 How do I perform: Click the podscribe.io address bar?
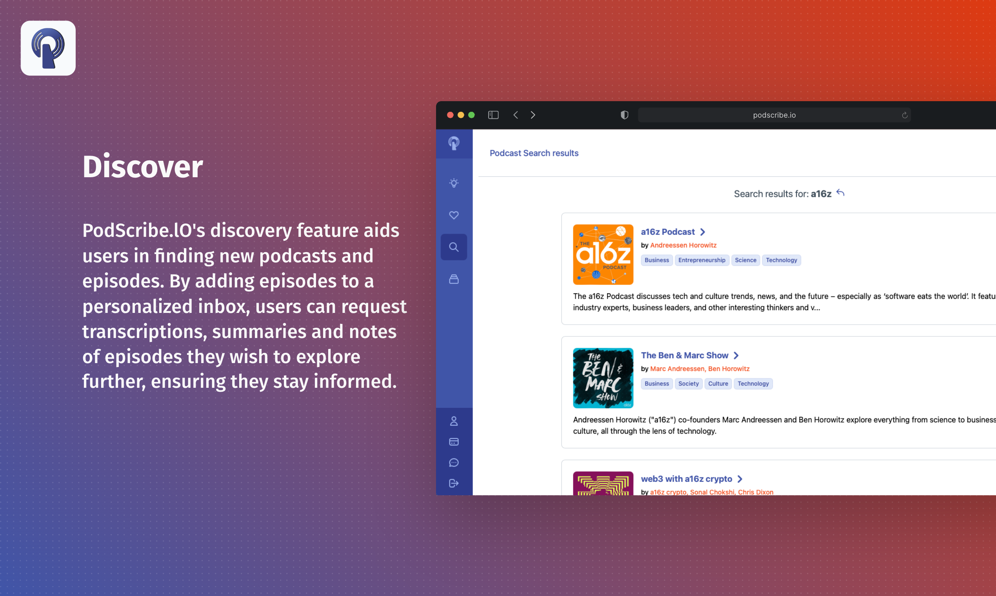(x=774, y=115)
